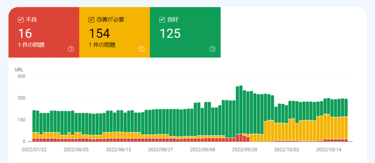Image resolution: width=375 pixels, height=163 pixels.
Task: Click the tallest green bar near 2022/09/20
Action: coord(241,110)
